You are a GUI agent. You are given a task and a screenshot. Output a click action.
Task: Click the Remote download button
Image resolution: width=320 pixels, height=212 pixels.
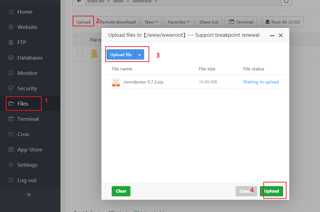tap(117, 22)
